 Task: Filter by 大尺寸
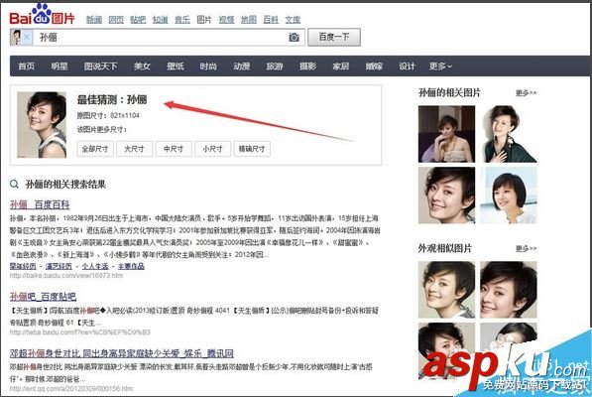(135, 149)
